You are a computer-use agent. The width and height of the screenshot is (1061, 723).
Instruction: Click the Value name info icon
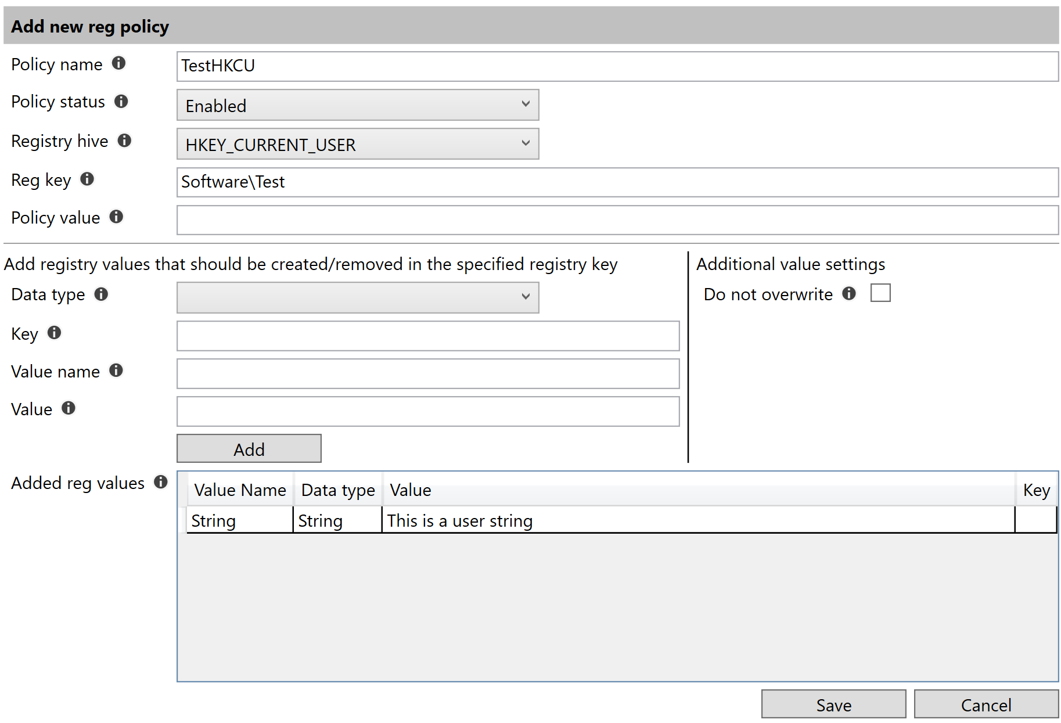(x=116, y=371)
